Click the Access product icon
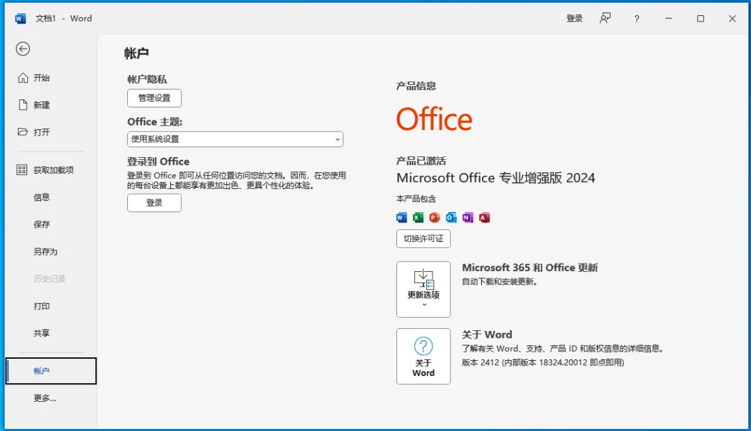 point(484,218)
